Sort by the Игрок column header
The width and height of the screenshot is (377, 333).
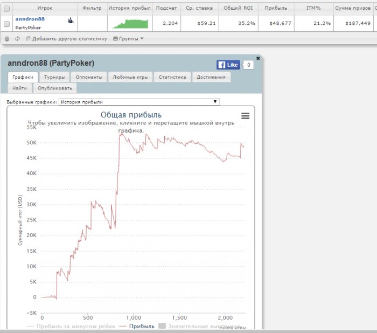coord(45,8)
